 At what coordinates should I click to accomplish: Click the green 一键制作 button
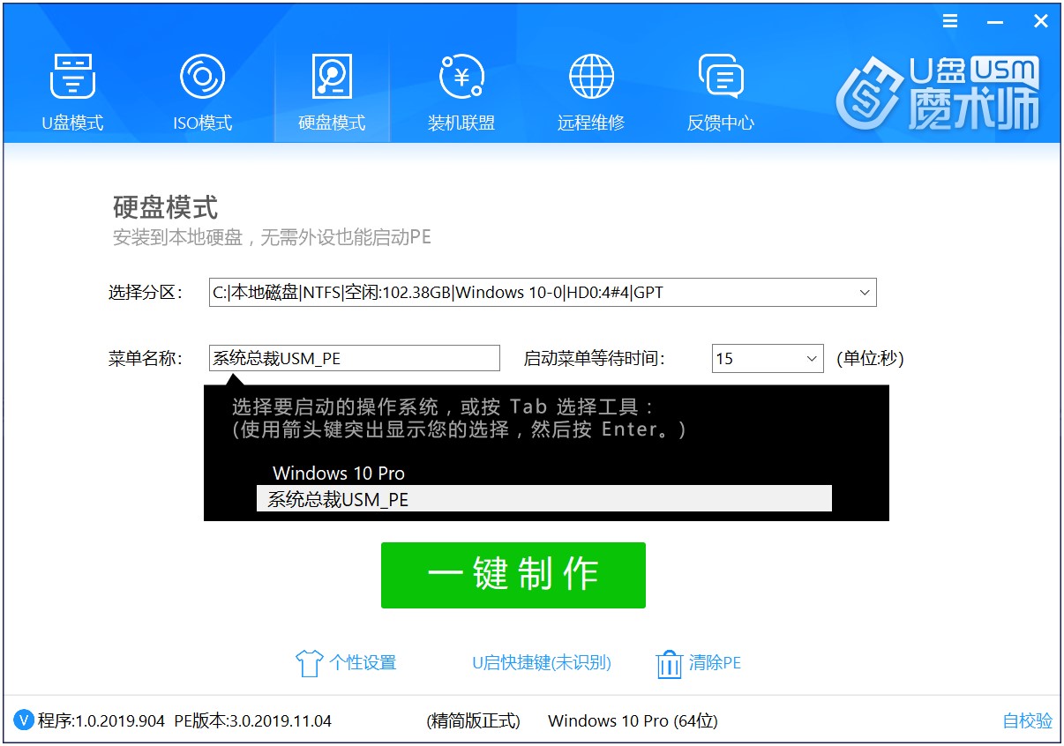513,575
